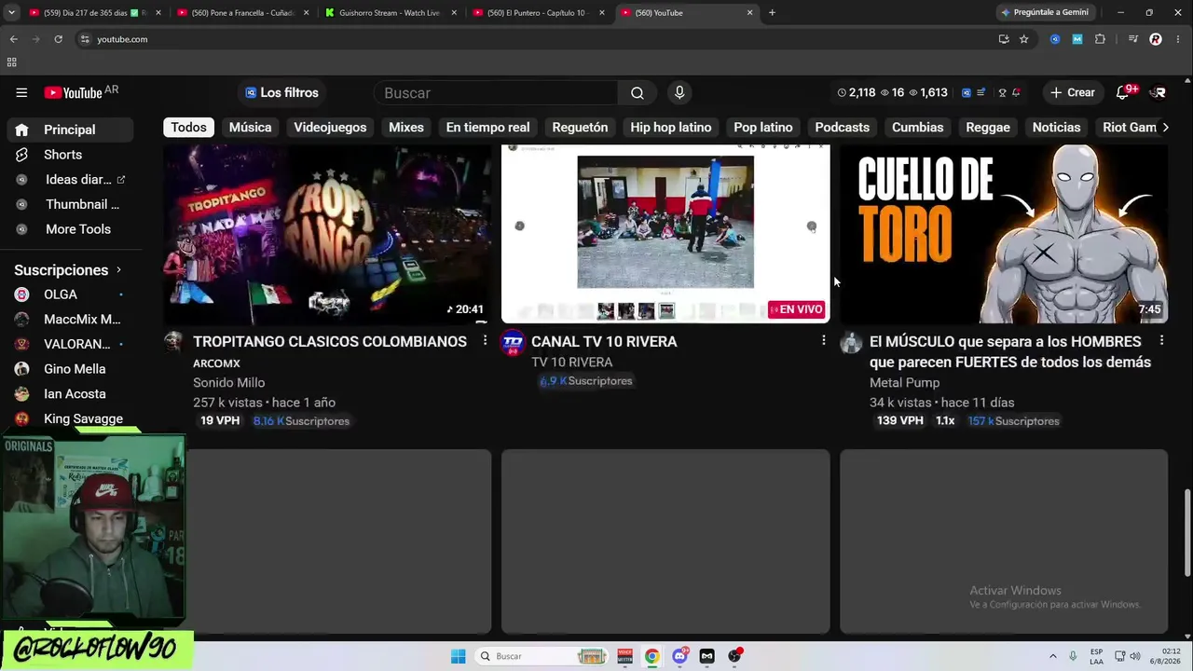1193x671 pixels.
Task: Start voice search with the microphone
Action: (x=679, y=92)
